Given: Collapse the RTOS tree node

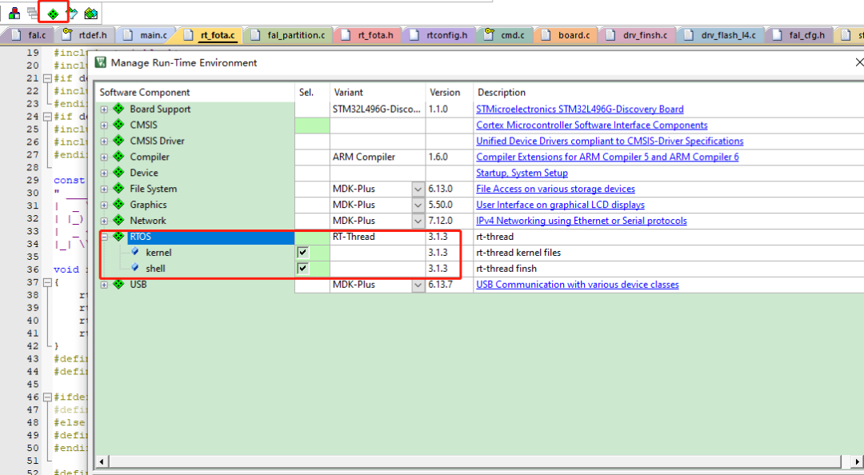Looking at the screenshot, I should click(x=104, y=237).
